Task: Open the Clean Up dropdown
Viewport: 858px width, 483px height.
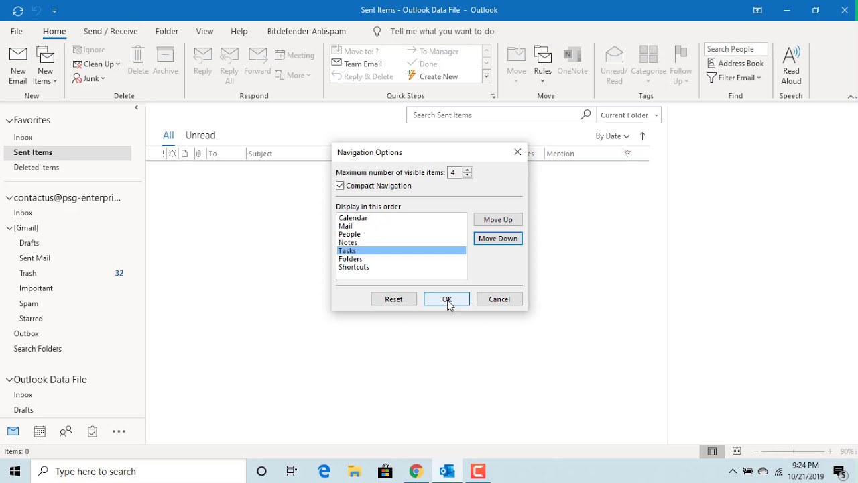Action: coord(96,64)
